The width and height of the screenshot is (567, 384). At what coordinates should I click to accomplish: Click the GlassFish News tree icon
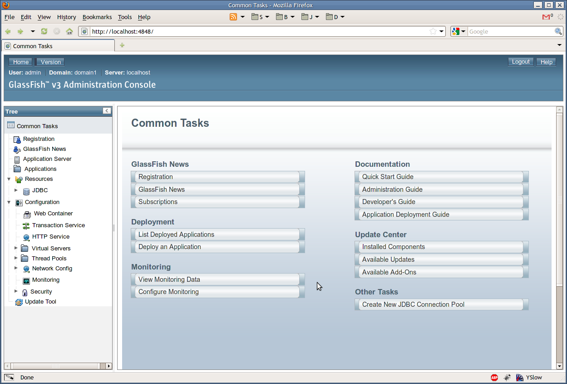tap(17, 150)
